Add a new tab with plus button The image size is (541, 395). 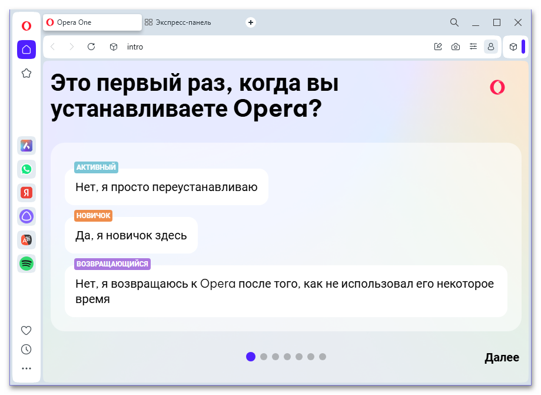coord(251,22)
